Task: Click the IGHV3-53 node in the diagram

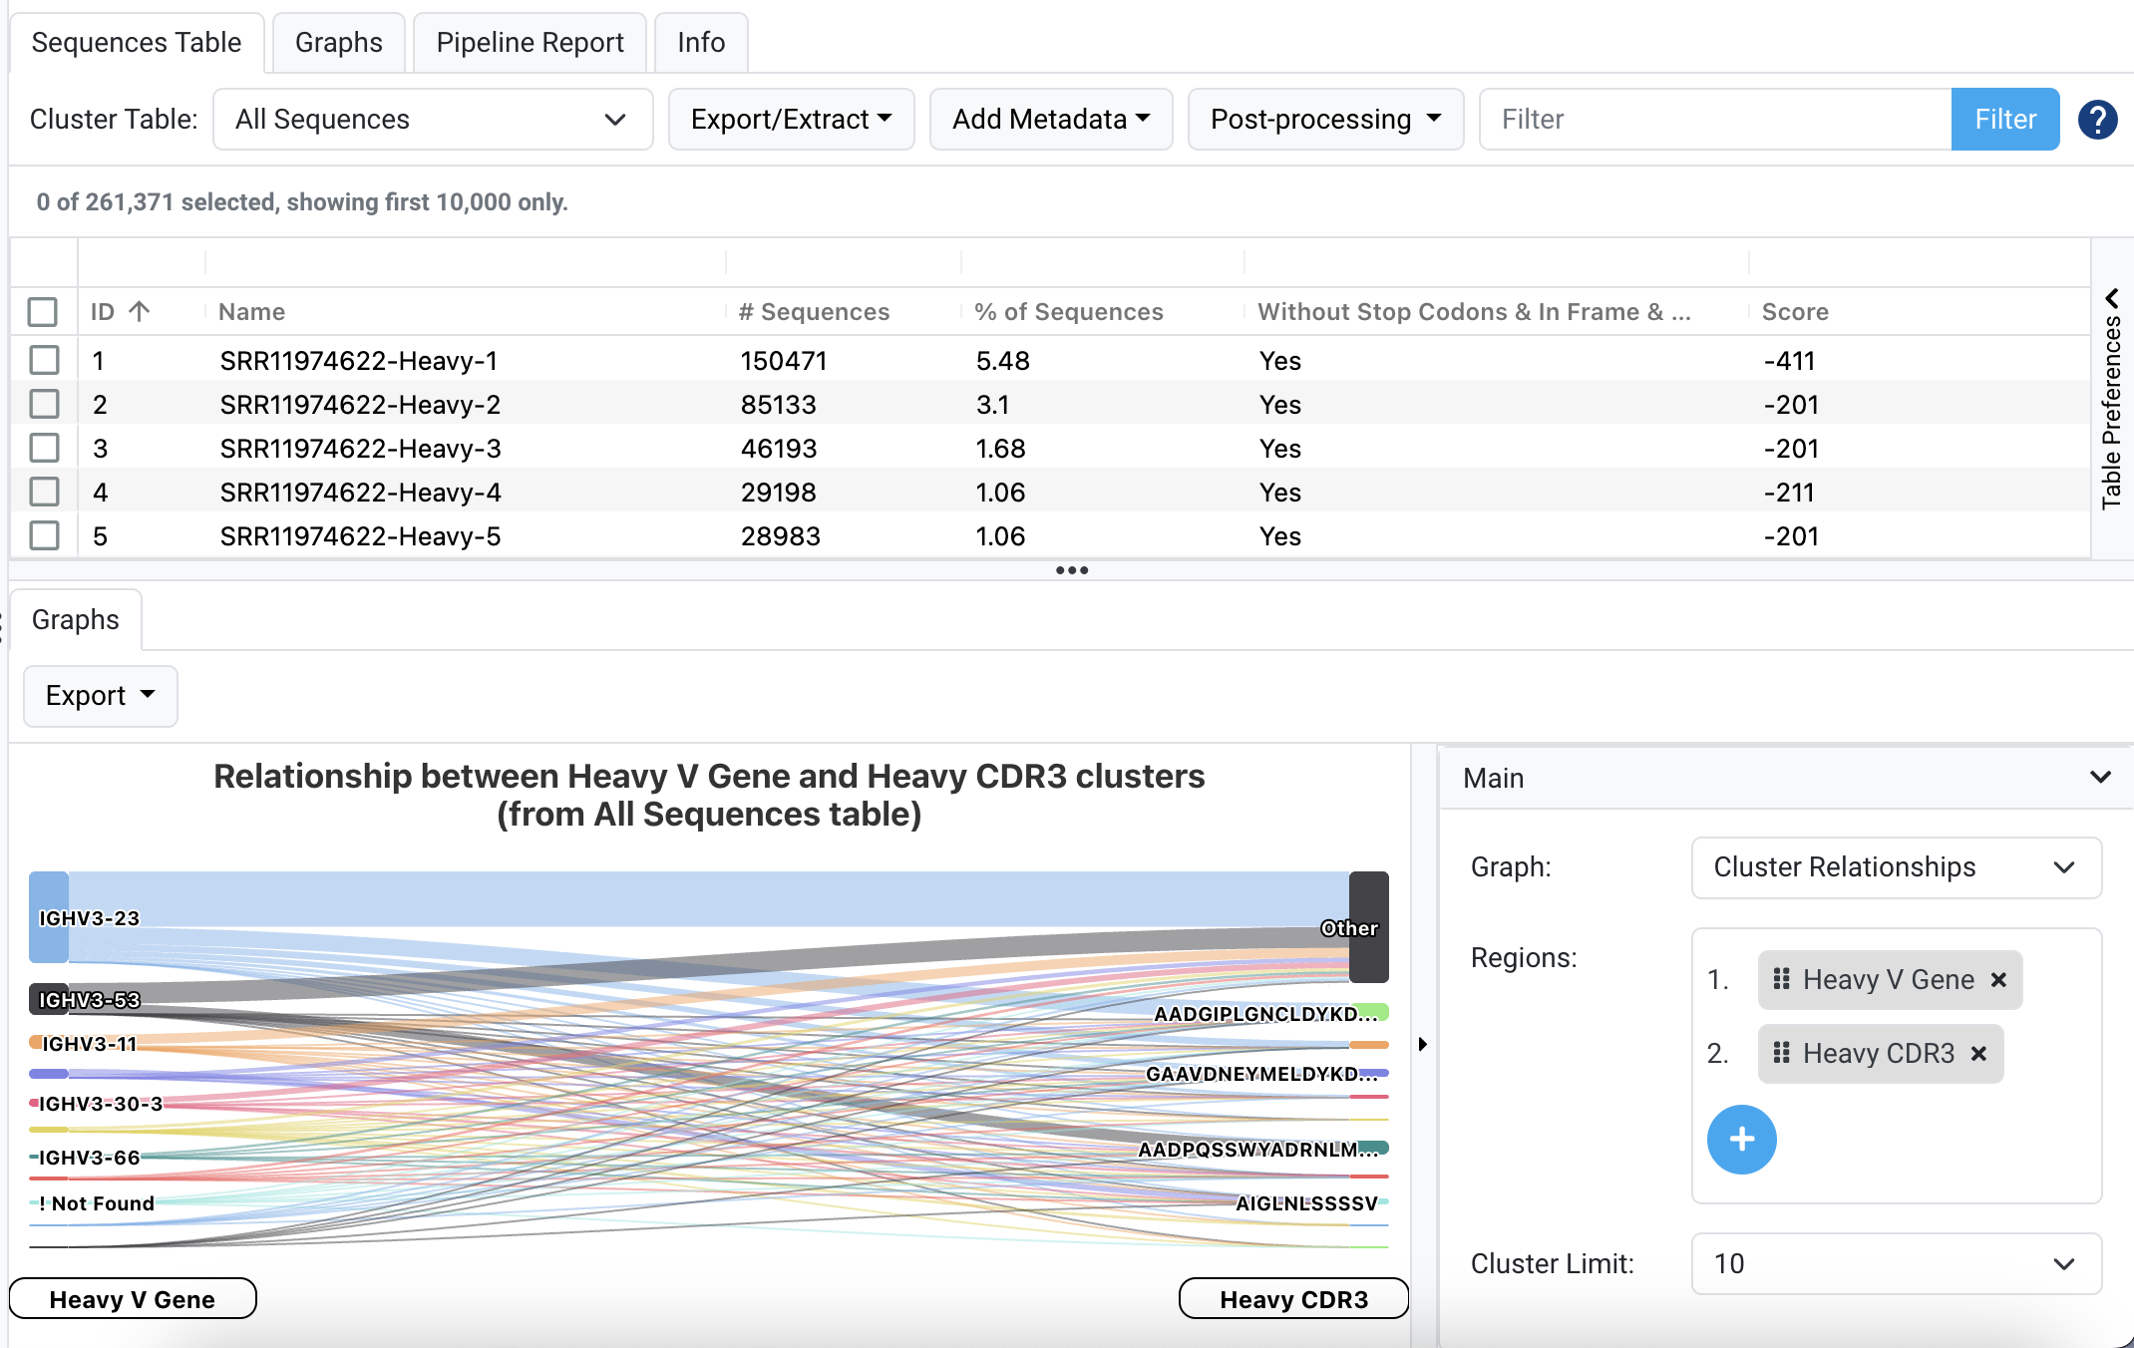Action: (x=49, y=999)
